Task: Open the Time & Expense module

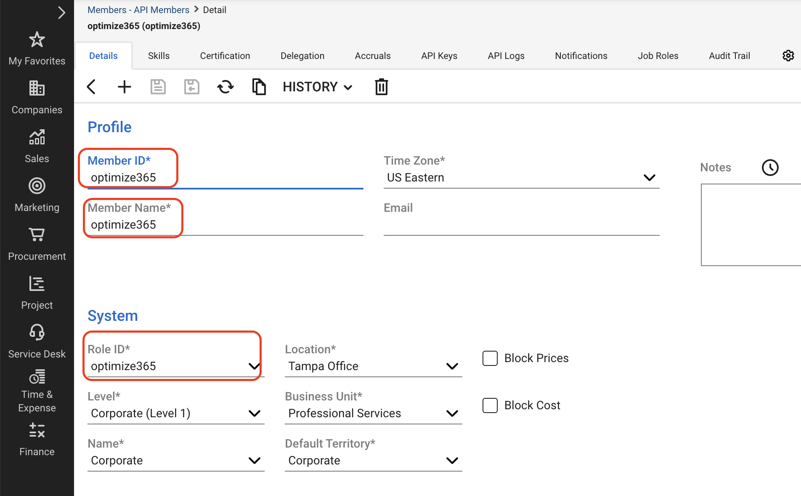Action: (x=37, y=391)
